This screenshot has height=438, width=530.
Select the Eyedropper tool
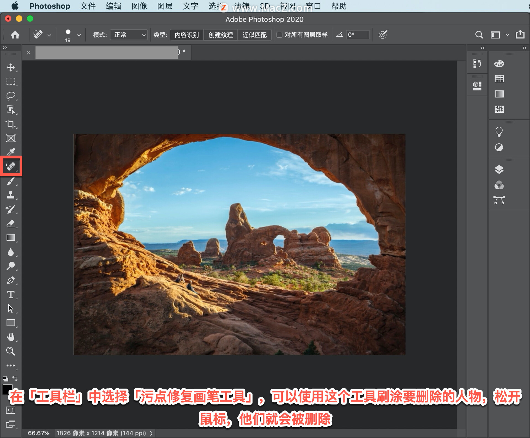pyautogui.click(x=11, y=152)
